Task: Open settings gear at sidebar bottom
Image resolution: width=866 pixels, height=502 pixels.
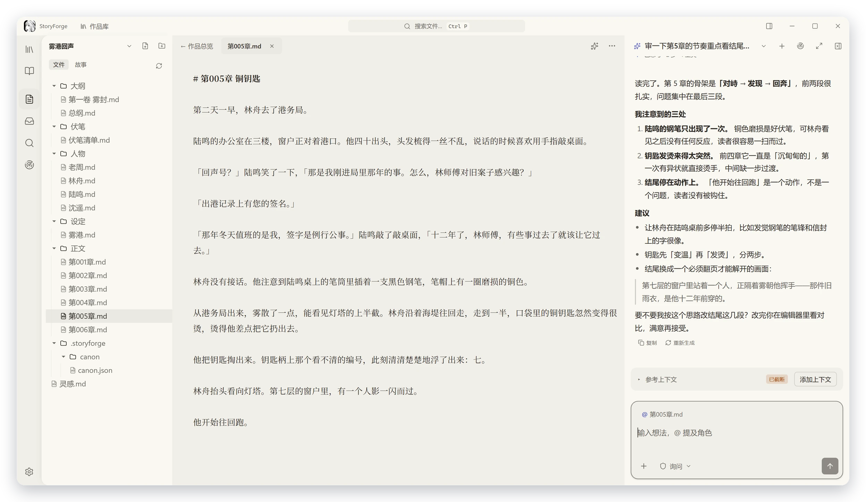Action: click(29, 471)
